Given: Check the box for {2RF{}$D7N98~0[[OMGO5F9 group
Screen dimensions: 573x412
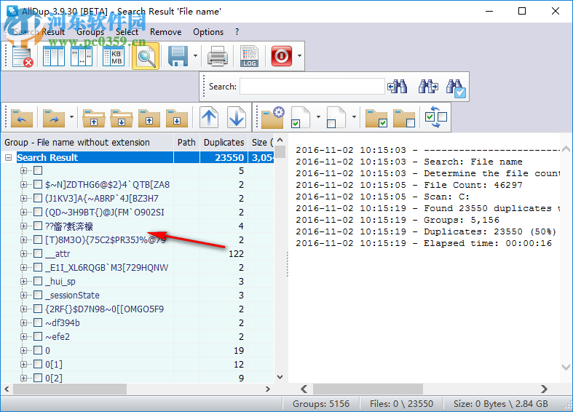Looking at the screenshot, I should [x=38, y=309].
